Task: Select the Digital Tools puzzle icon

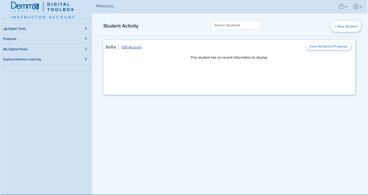Action: click(x=5, y=28)
